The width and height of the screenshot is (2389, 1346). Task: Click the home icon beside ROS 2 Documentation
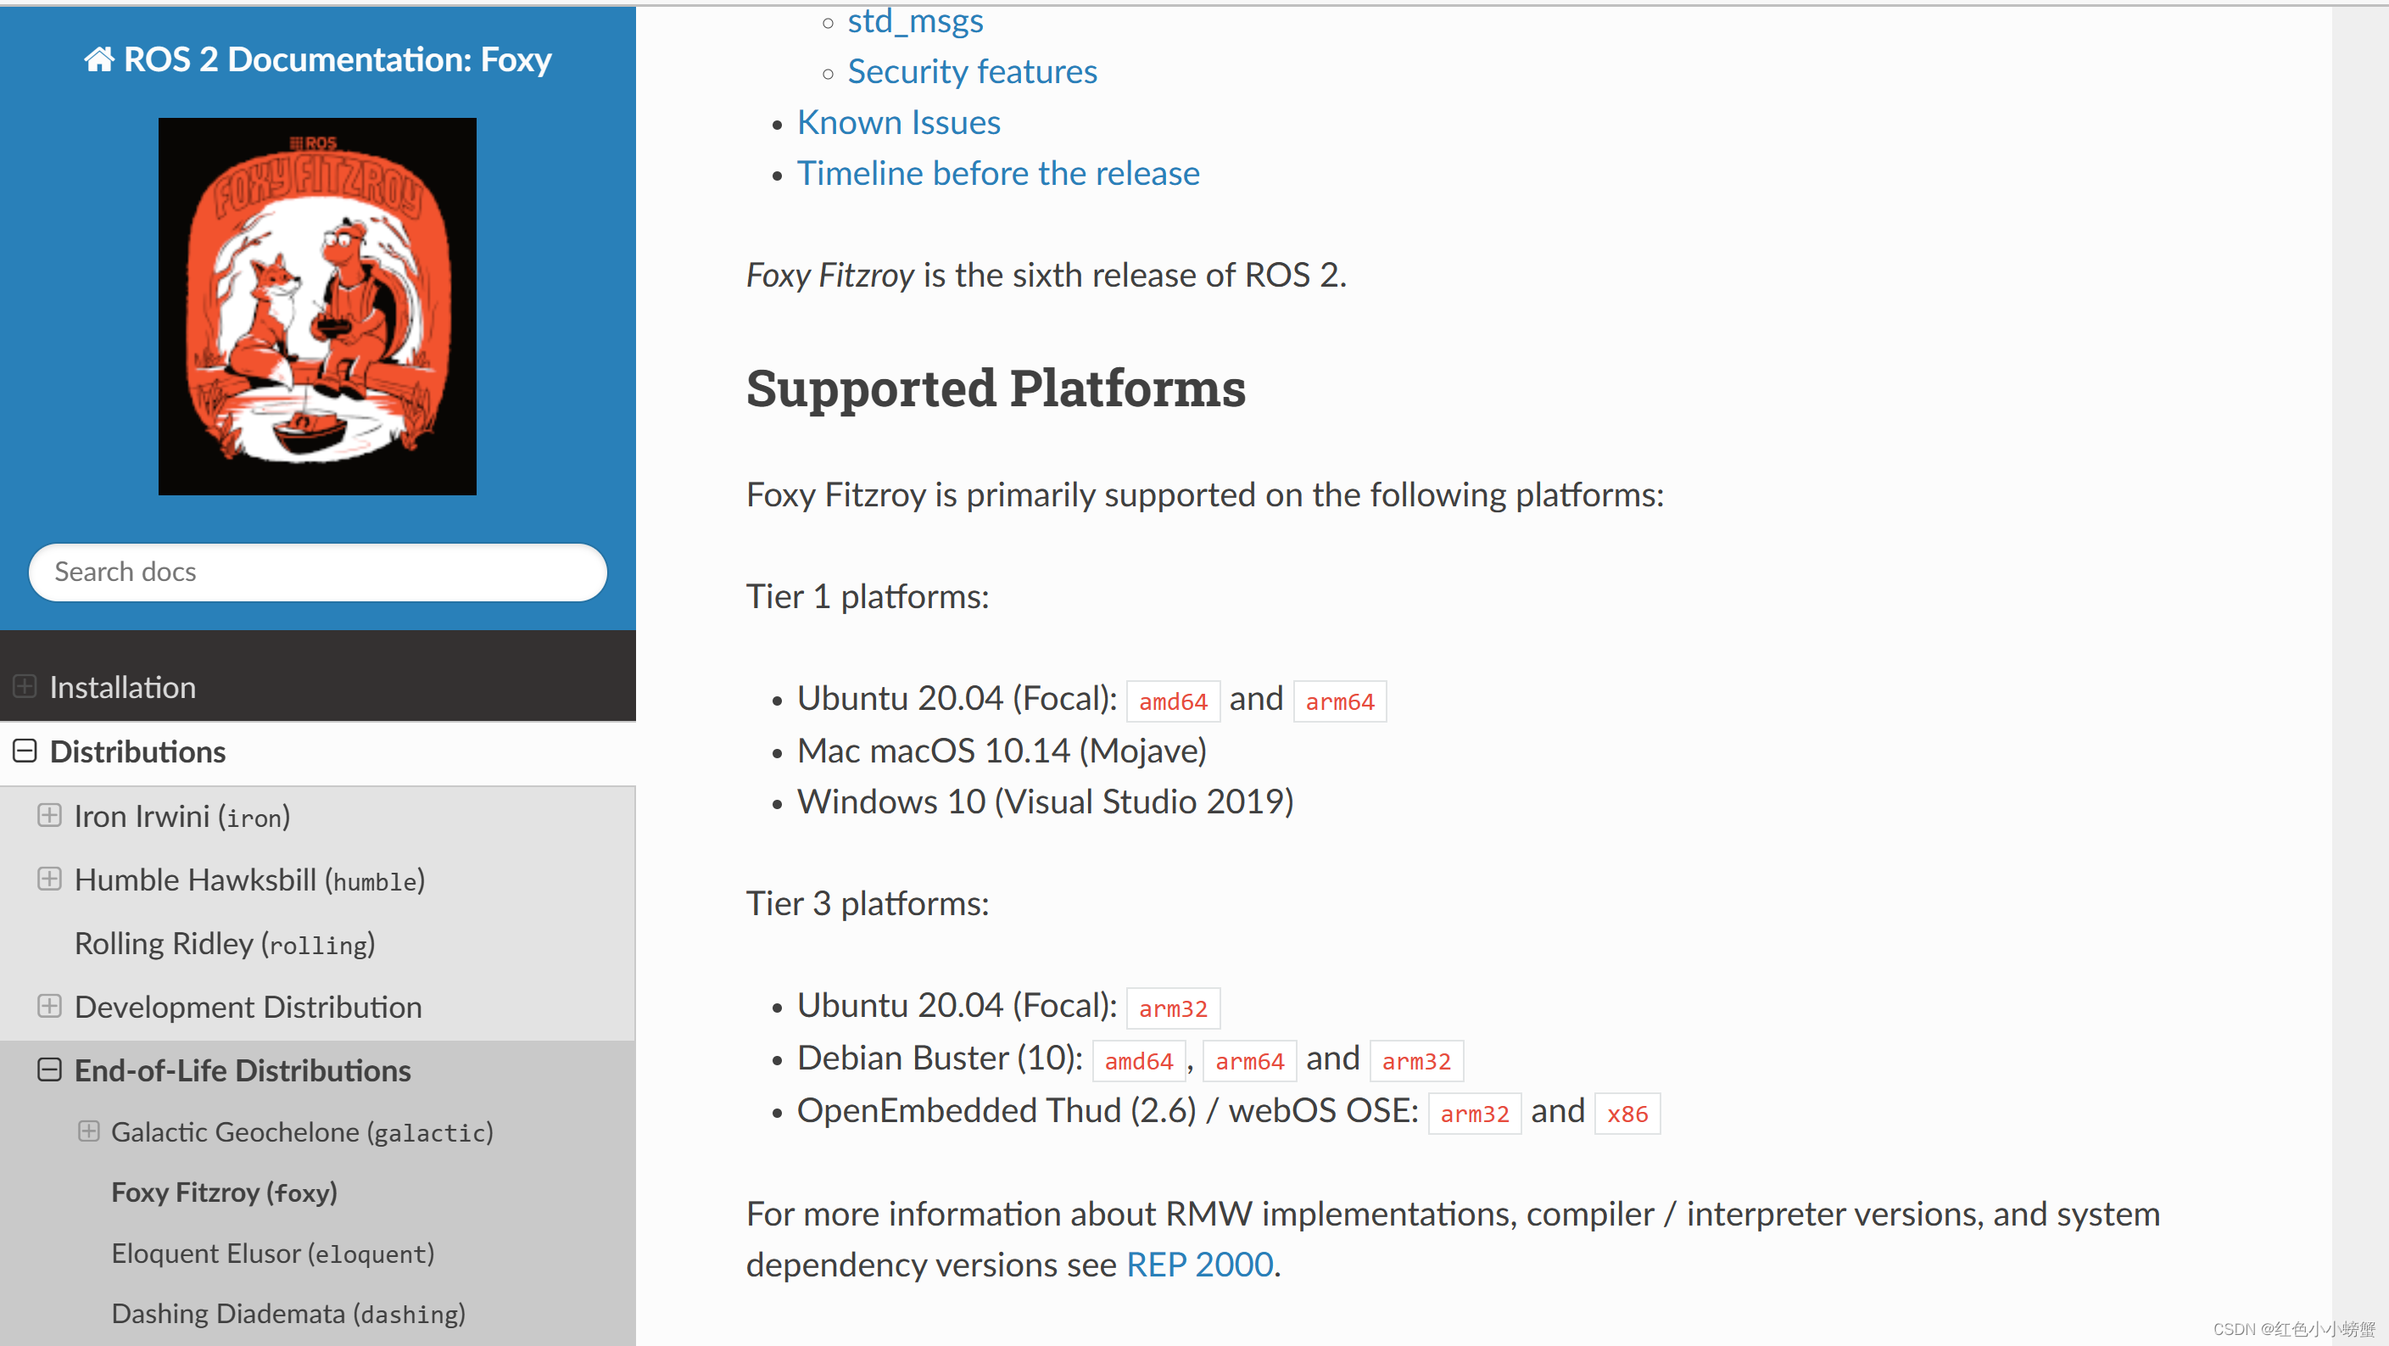coord(99,59)
